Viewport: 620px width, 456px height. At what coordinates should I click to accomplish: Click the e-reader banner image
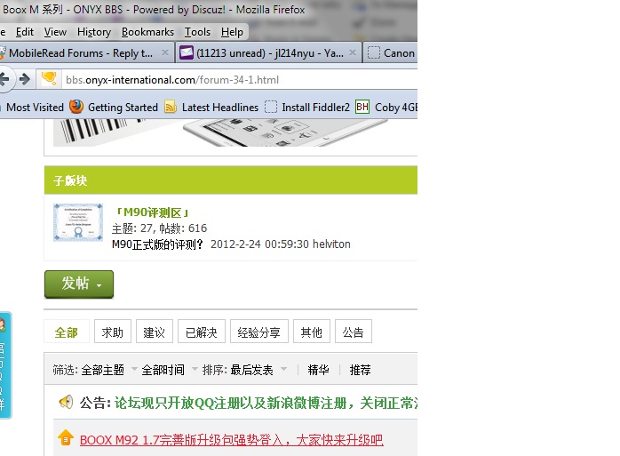click(220, 133)
